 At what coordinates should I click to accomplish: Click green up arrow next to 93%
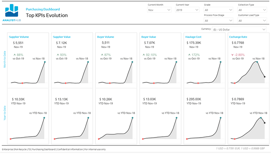(x=58, y=55)
